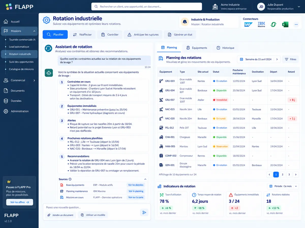This screenshot has height=228, width=305.
Task: Collapse the Missions sidebar section
Action: click(34, 31)
